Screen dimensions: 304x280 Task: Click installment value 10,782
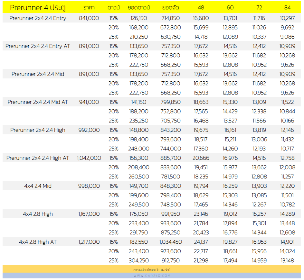(287, 204)
